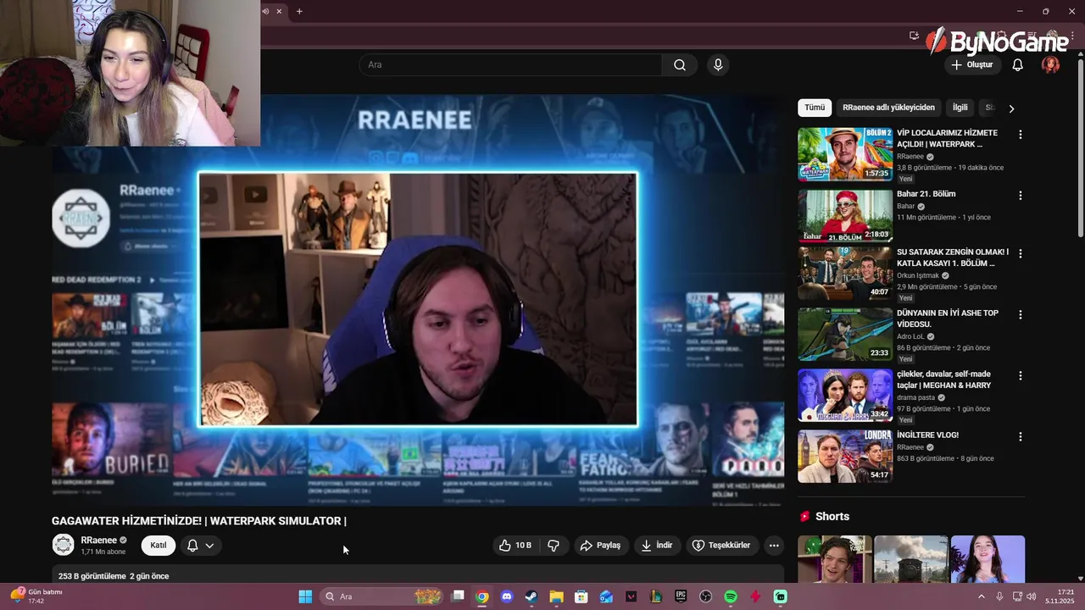Start voice search with the microphone icon
The width and height of the screenshot is (1085, 610).
click(x=718, y=64)
